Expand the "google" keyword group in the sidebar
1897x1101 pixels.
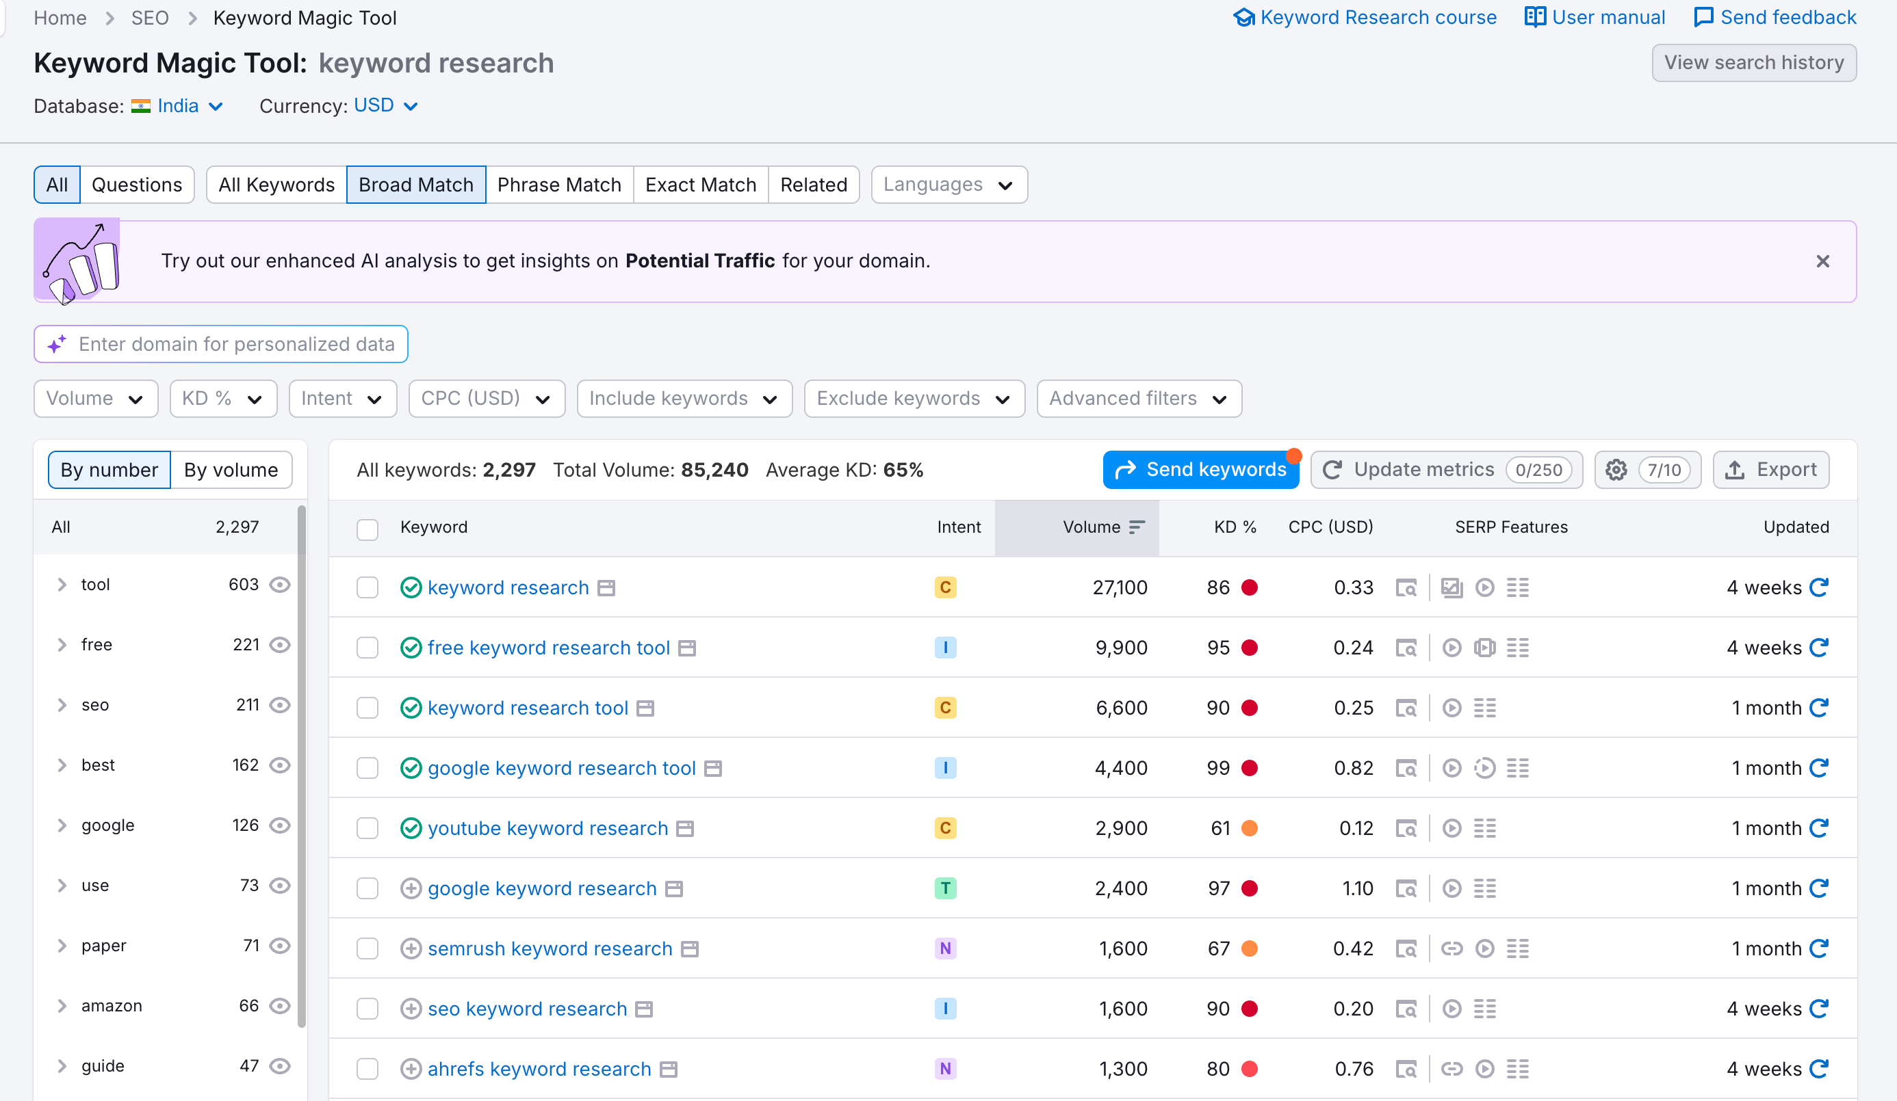(62, 825)
